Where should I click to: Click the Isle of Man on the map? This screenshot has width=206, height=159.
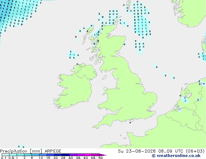pyautogui.click(x=104, y=78)
